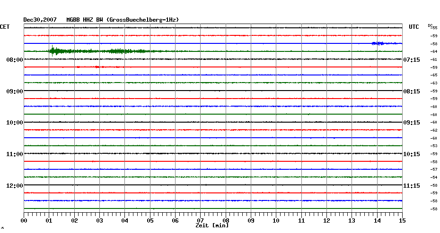This screenshot has width=440, height=233.
Task: Select the station title MGBB HHZ BW
Action: 85,20
